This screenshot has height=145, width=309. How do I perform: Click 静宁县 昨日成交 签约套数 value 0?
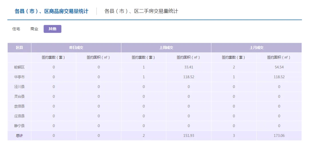(54, 126)
